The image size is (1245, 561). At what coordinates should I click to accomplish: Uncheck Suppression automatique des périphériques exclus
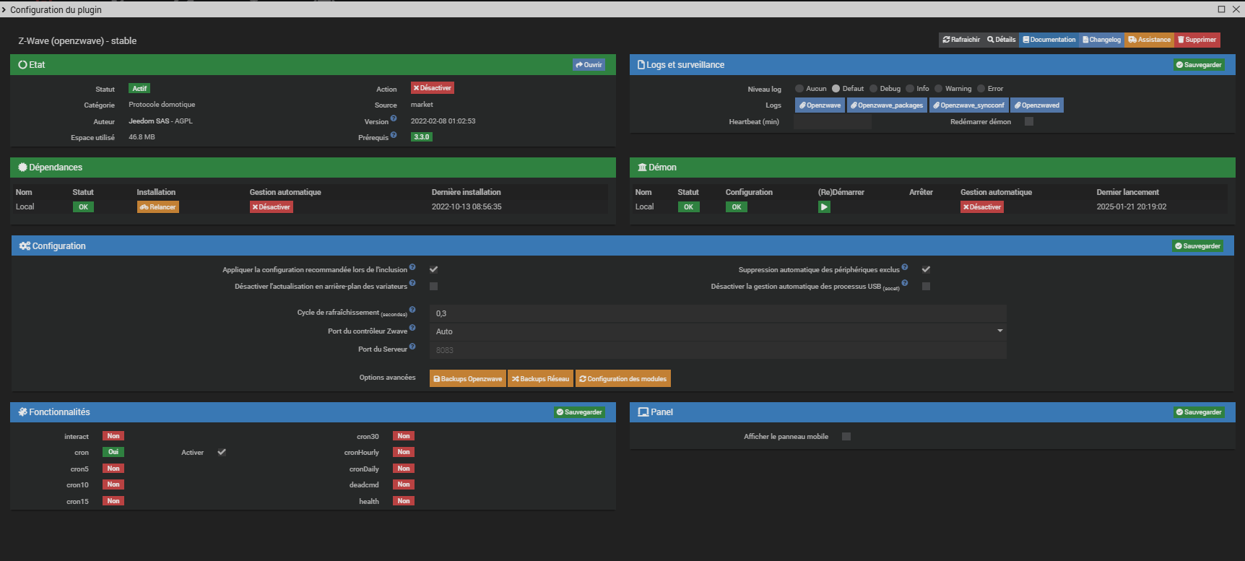pyautogui.click(x=926, y=269)
